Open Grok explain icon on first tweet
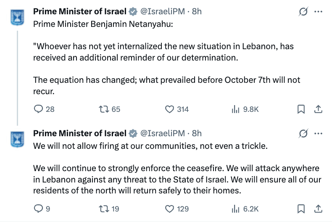Screen dimensions: 332x222 point(303,11)
